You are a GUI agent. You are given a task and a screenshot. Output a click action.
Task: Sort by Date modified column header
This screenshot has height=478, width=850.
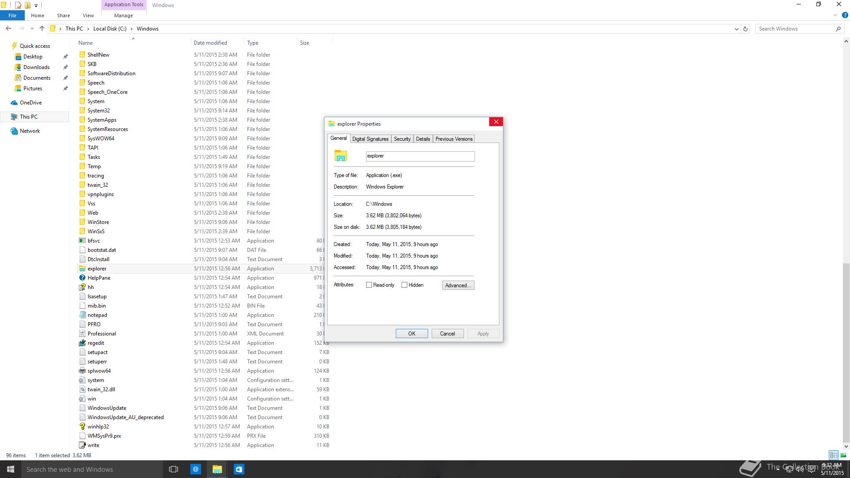pyautogui.click(x=210, y=43)
